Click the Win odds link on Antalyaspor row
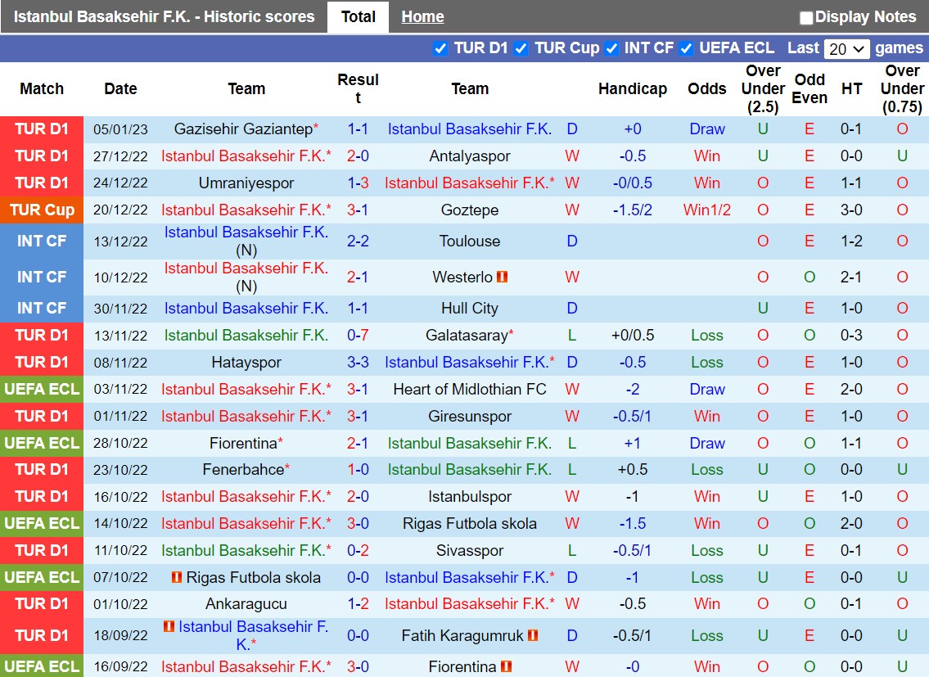Image resolution: width=929 pixels, height=677 pixels. [706, 156]
